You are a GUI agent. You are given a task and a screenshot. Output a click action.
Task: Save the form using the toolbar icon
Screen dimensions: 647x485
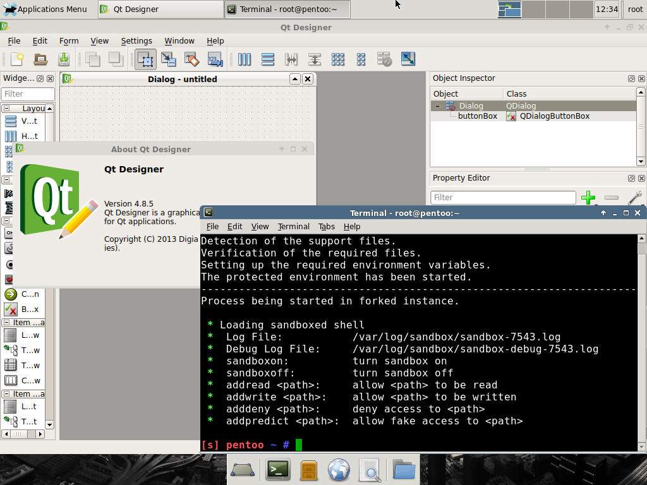click(x=64, y=59)
